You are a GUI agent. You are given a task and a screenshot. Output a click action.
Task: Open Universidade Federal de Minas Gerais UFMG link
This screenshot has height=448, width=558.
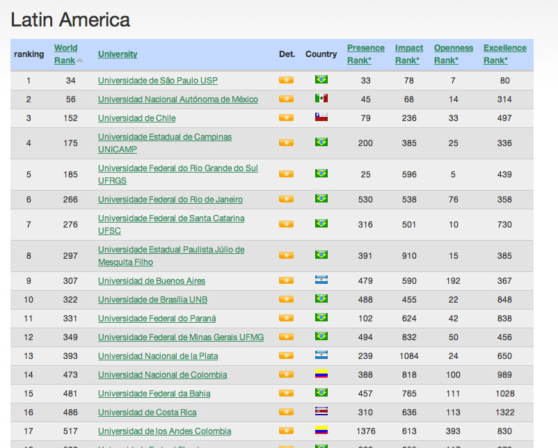181,337
